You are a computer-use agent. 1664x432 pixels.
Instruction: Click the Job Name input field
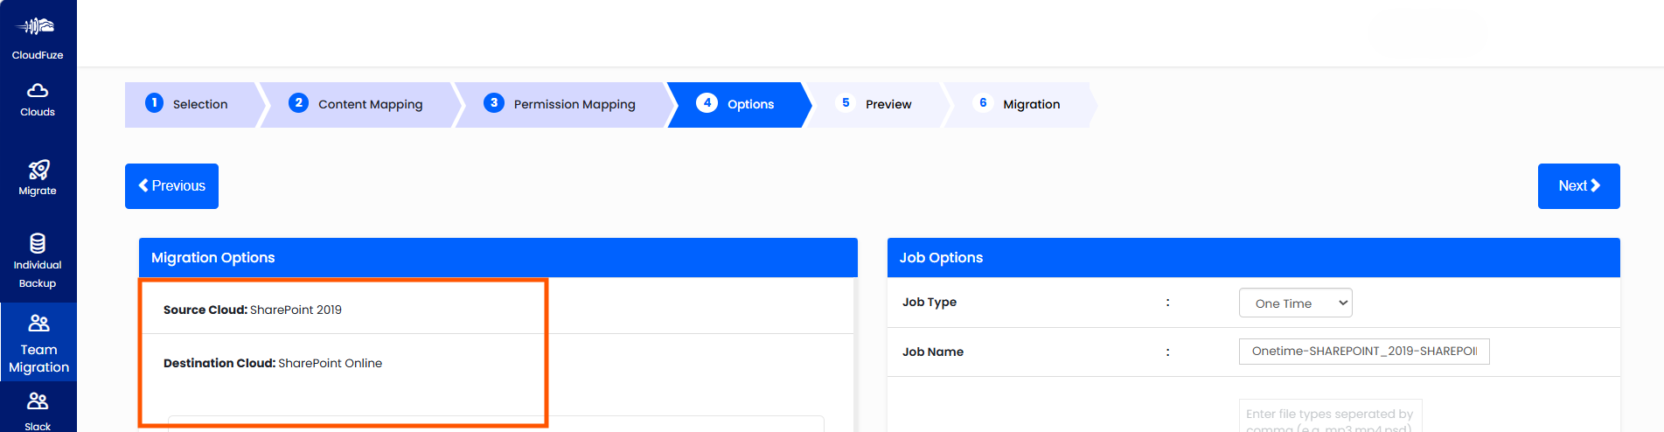click(x=1364, y=352)
